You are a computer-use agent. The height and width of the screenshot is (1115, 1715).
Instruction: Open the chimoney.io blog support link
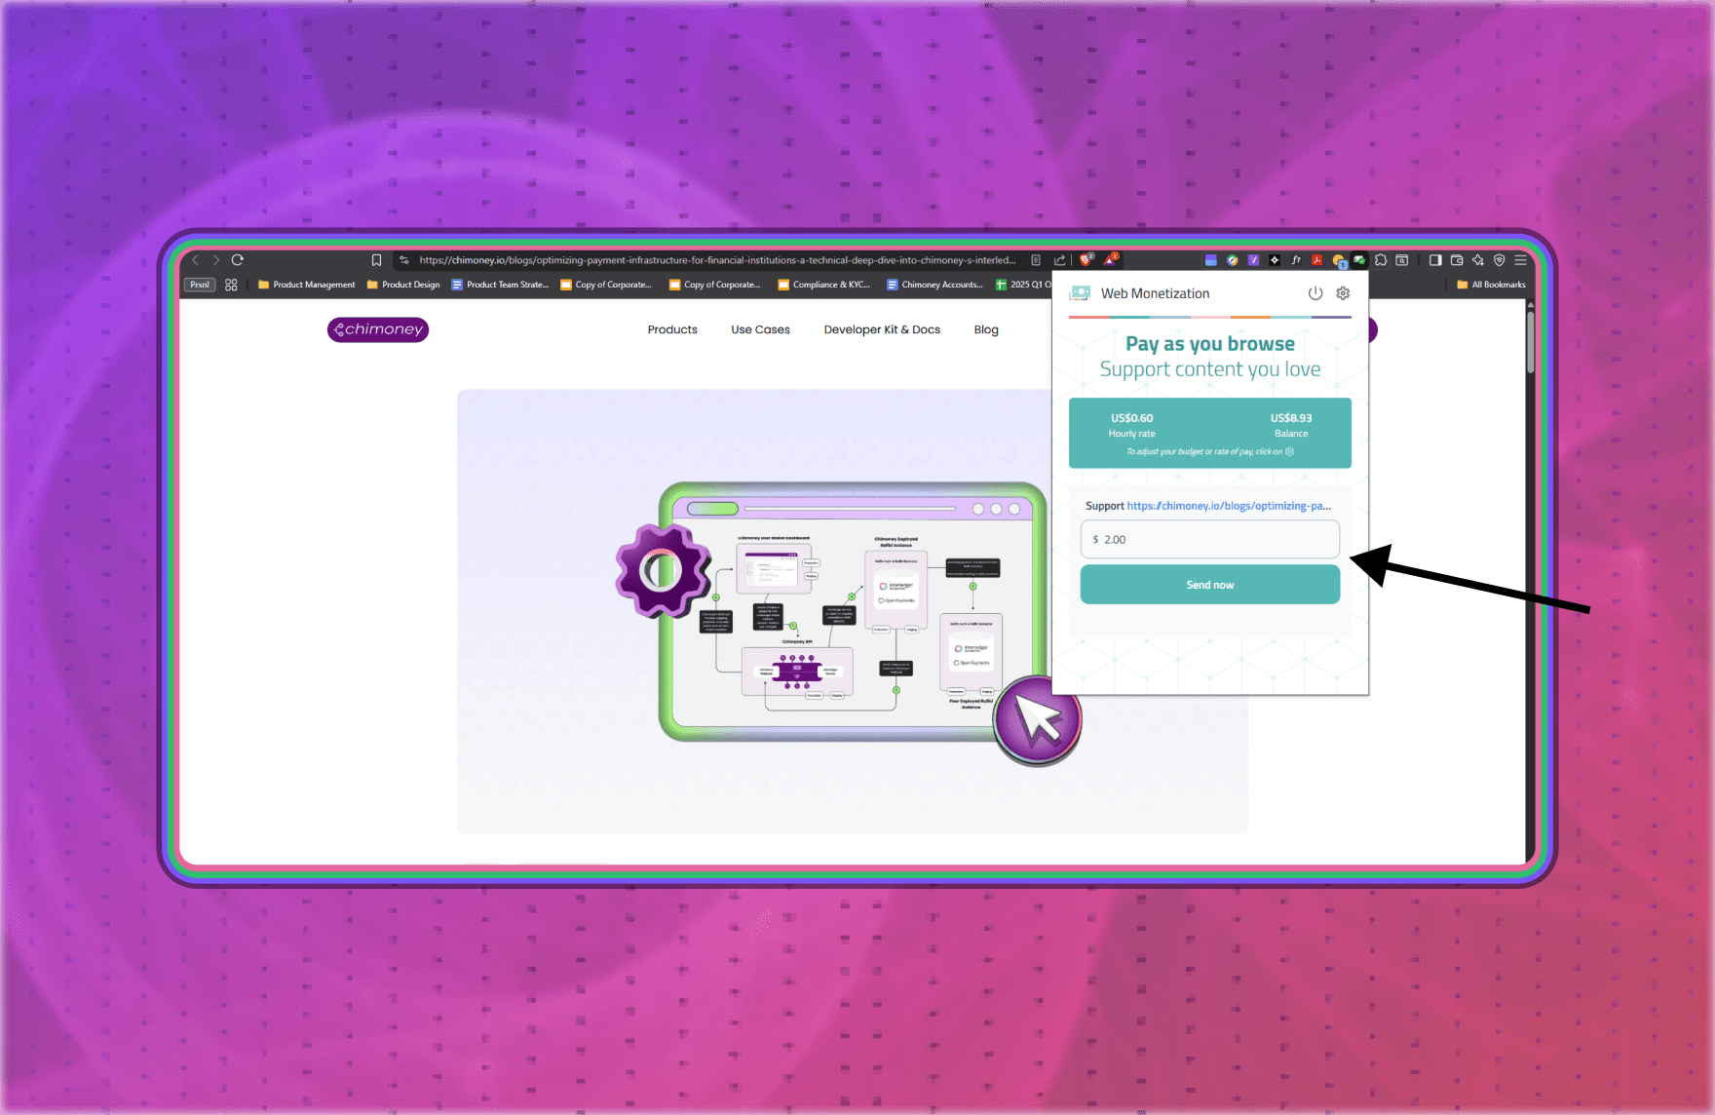(x=1228, y=506)
